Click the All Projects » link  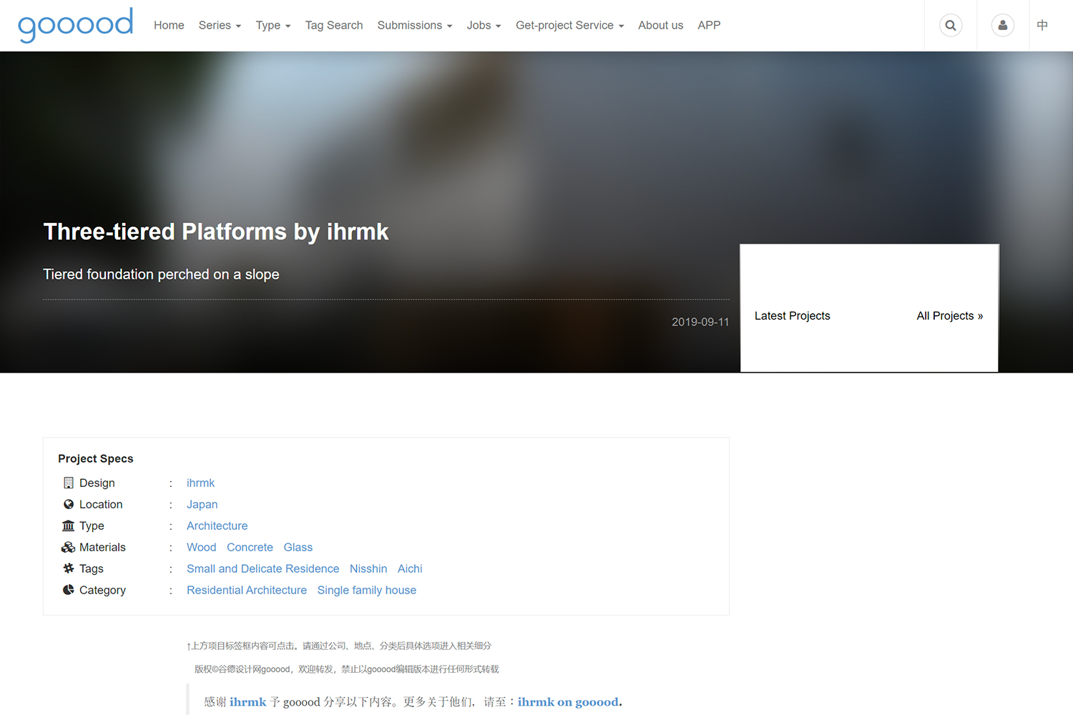click(x=949, y=316)
